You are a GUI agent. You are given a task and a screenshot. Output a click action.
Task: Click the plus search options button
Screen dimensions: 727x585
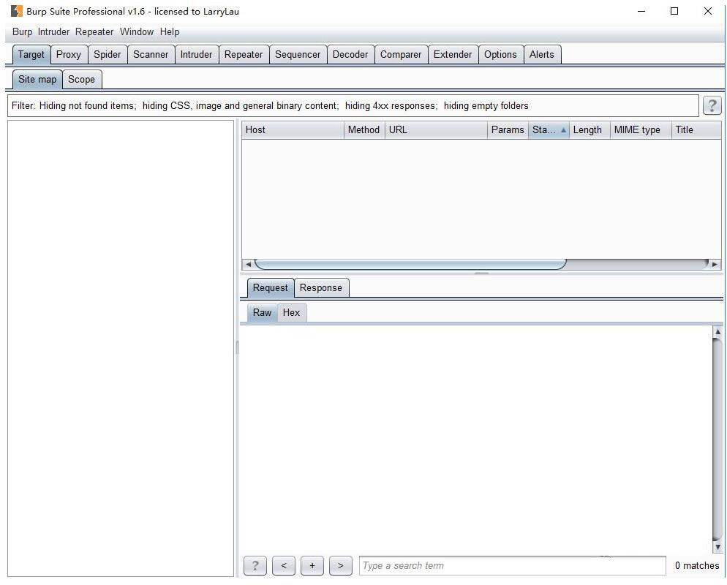312,565
